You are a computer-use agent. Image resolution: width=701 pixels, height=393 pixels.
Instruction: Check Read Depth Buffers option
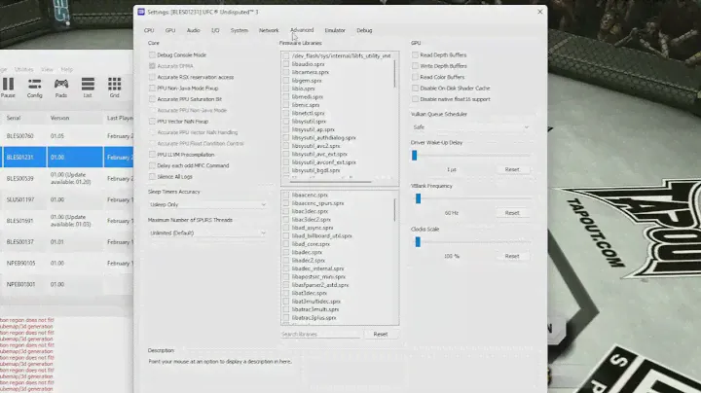point(416,55)
